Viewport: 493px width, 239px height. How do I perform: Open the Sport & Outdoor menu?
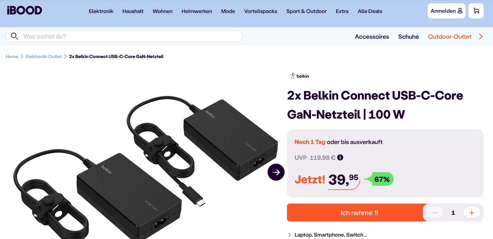click(306, 11)
